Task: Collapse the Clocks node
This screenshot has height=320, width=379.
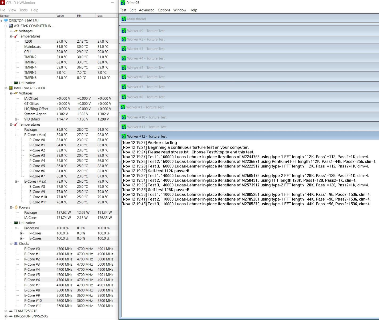Action: click(x=11, y=243)
